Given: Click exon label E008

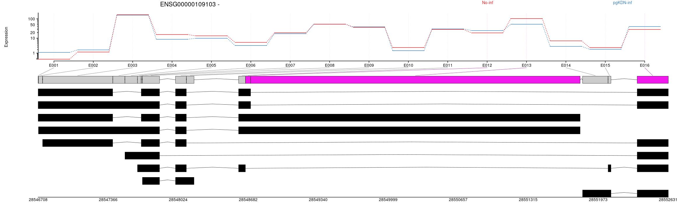Looking at the screenshot, I should [x=330, y=65].
